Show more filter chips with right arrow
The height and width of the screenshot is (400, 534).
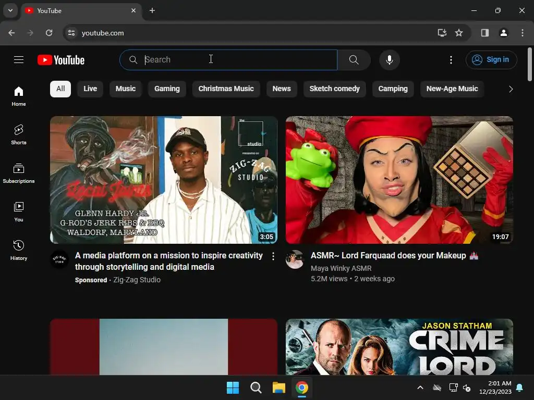point(511,89)
